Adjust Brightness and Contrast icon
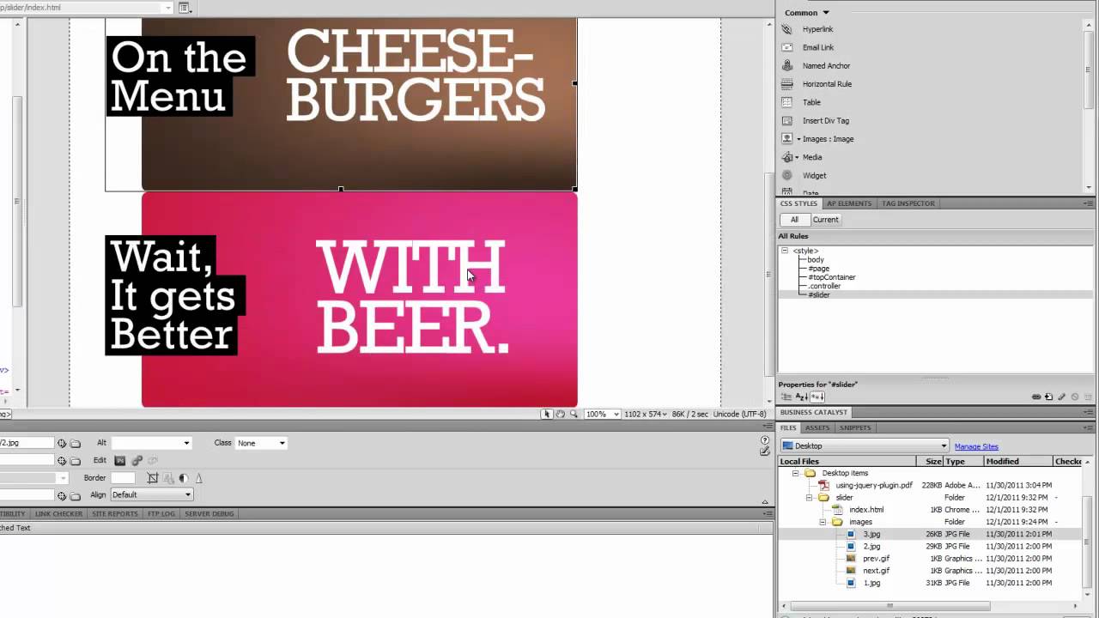Screen dimensions: 1099x618 click(x=184, y=478)
